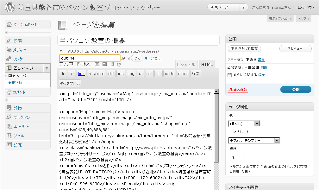Click the プレビュー button
This screenshot has width=319, height=190.
(295, 49)
